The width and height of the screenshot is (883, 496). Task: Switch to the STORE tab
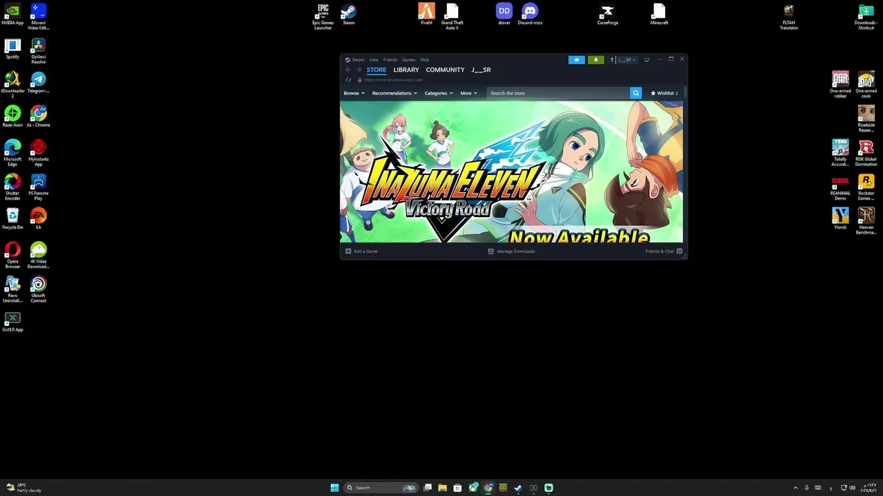pyautogui.click(x=377, y=70)
